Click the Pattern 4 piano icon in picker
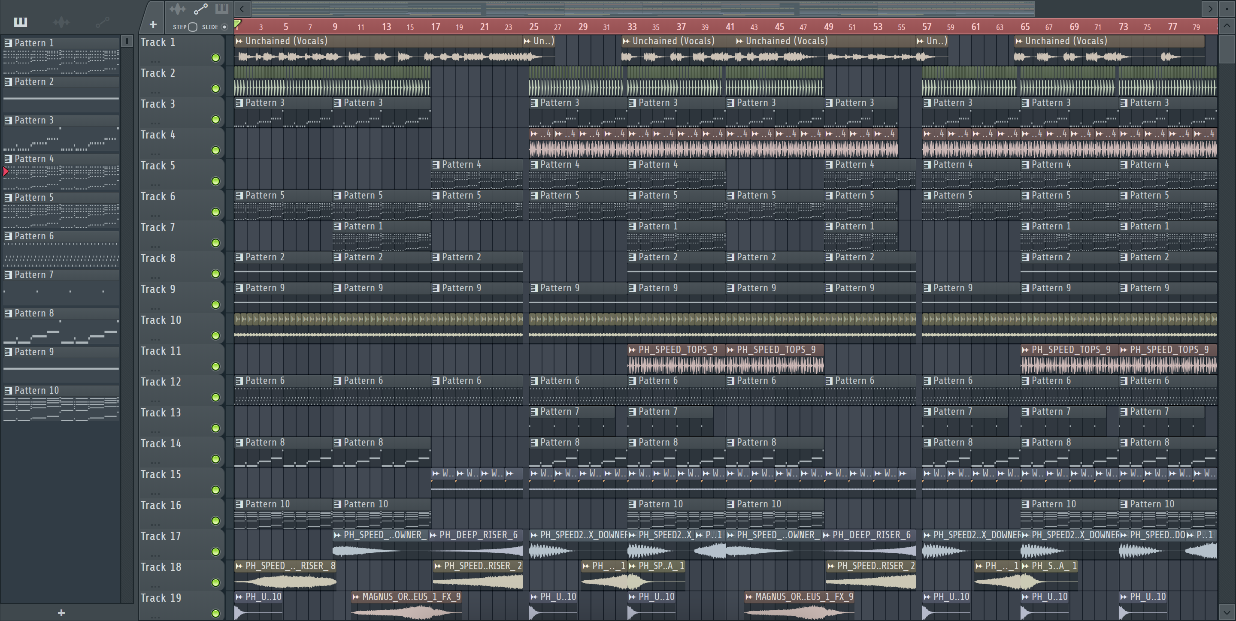Viewport: 1236px width, 621px height. [x=8, y=159]
